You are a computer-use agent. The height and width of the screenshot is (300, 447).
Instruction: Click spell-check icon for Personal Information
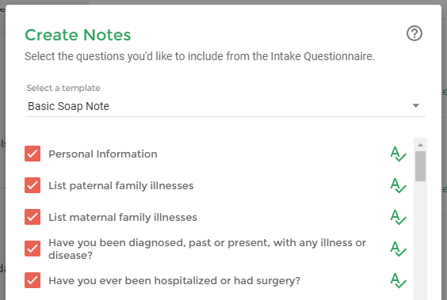[x=398, y=154]
